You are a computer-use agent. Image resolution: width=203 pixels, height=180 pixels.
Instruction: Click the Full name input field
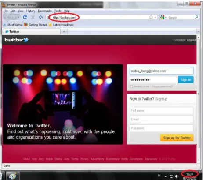[162, 110]
